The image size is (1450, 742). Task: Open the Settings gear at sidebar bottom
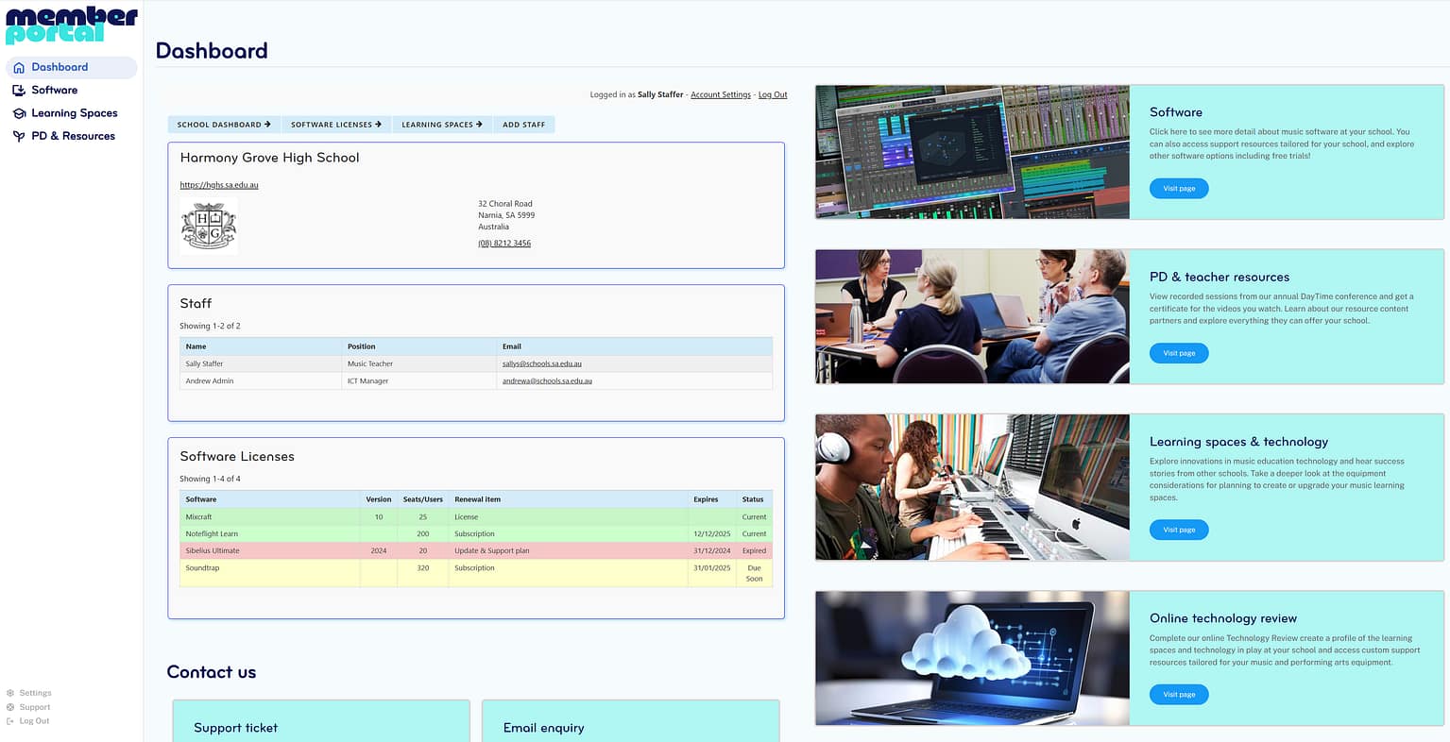10,692
